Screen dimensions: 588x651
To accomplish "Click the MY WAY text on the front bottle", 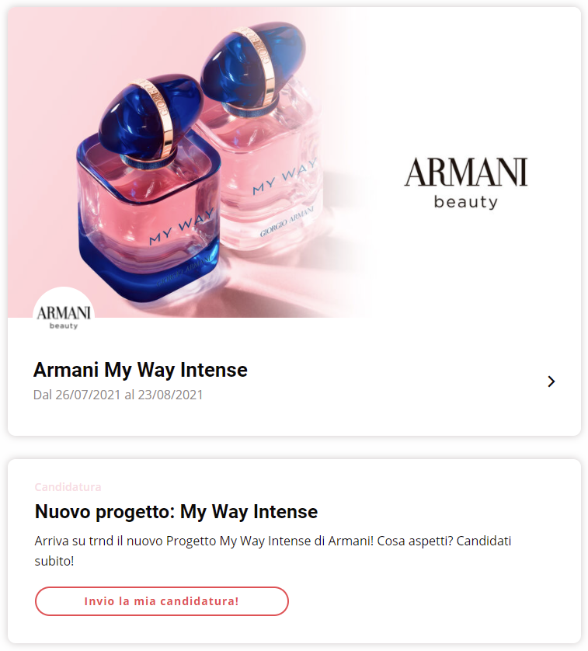I will (x=182, y=227).
